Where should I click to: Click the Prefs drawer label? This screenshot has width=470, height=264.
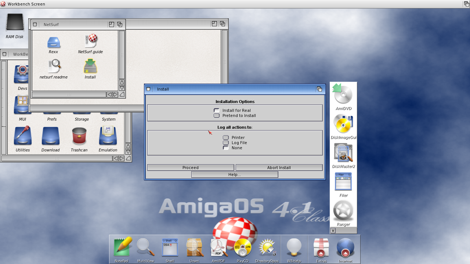coord(52,119)
